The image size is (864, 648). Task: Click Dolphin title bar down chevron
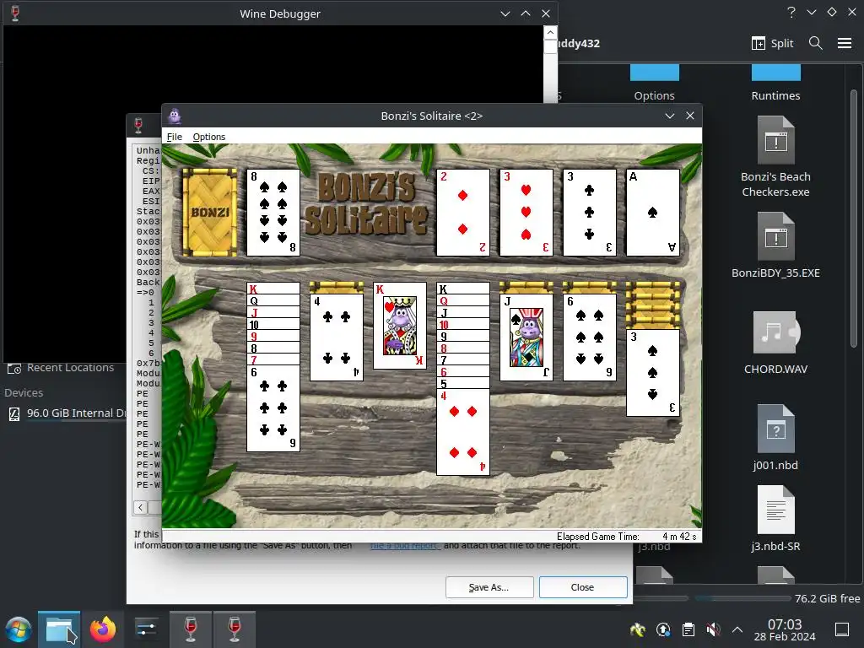[812, 12]
